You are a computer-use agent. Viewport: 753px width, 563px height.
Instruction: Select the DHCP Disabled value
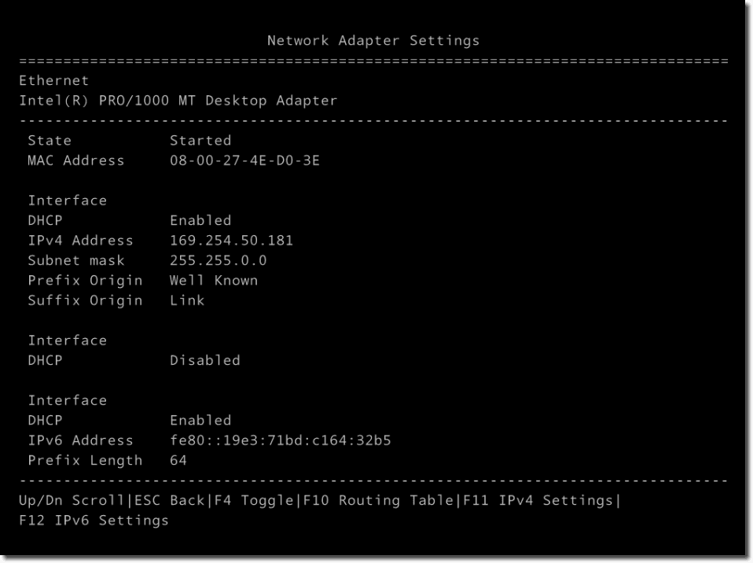(x=204, y=360)
